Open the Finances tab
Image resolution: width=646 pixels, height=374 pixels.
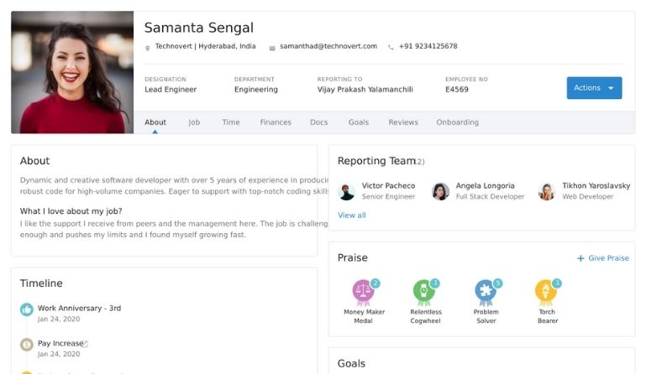(276, 122)
